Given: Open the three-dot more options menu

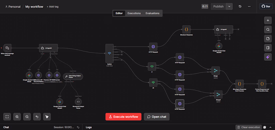Looking at the screenshot, I should (249, 6).
